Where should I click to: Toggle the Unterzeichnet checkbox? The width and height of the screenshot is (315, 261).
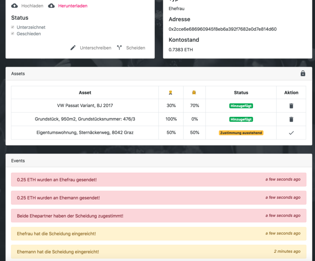click(13, 27)
